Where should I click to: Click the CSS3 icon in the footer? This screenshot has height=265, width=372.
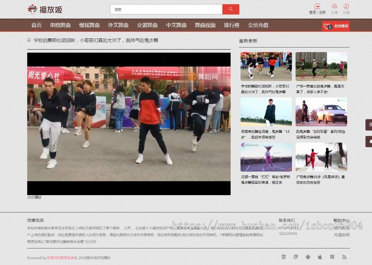tap(296, 257)
